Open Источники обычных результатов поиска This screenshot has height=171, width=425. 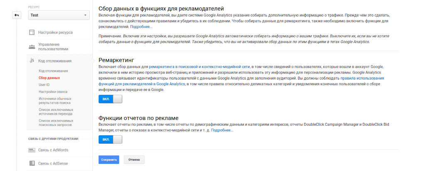[x=55, y=101]
